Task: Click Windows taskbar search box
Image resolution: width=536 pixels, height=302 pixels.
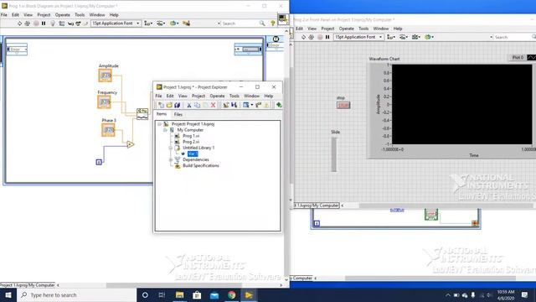Action: [x=76, y=294]
